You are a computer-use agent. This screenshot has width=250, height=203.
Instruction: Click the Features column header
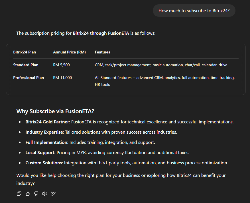102,52
